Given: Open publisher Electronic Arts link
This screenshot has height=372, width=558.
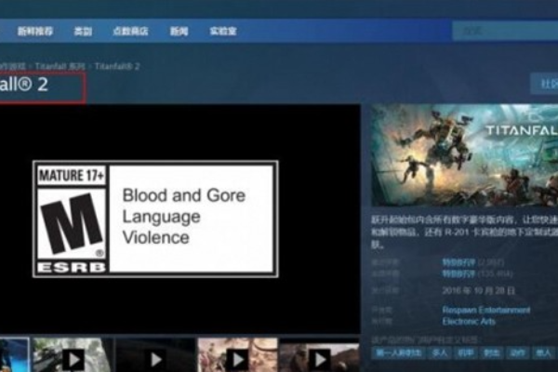Looking at the screenshot, I should (x=469, y=322).
